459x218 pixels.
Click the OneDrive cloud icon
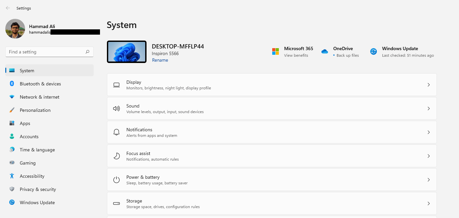click(x=325, y=51)
